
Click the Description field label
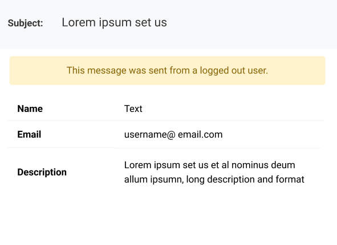42,172
